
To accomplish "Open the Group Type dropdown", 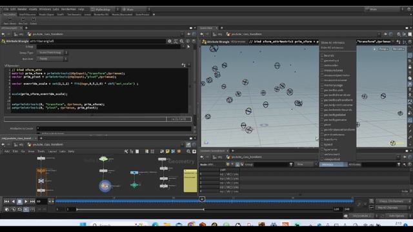I will pyautogui.click(x=52, y=53).
